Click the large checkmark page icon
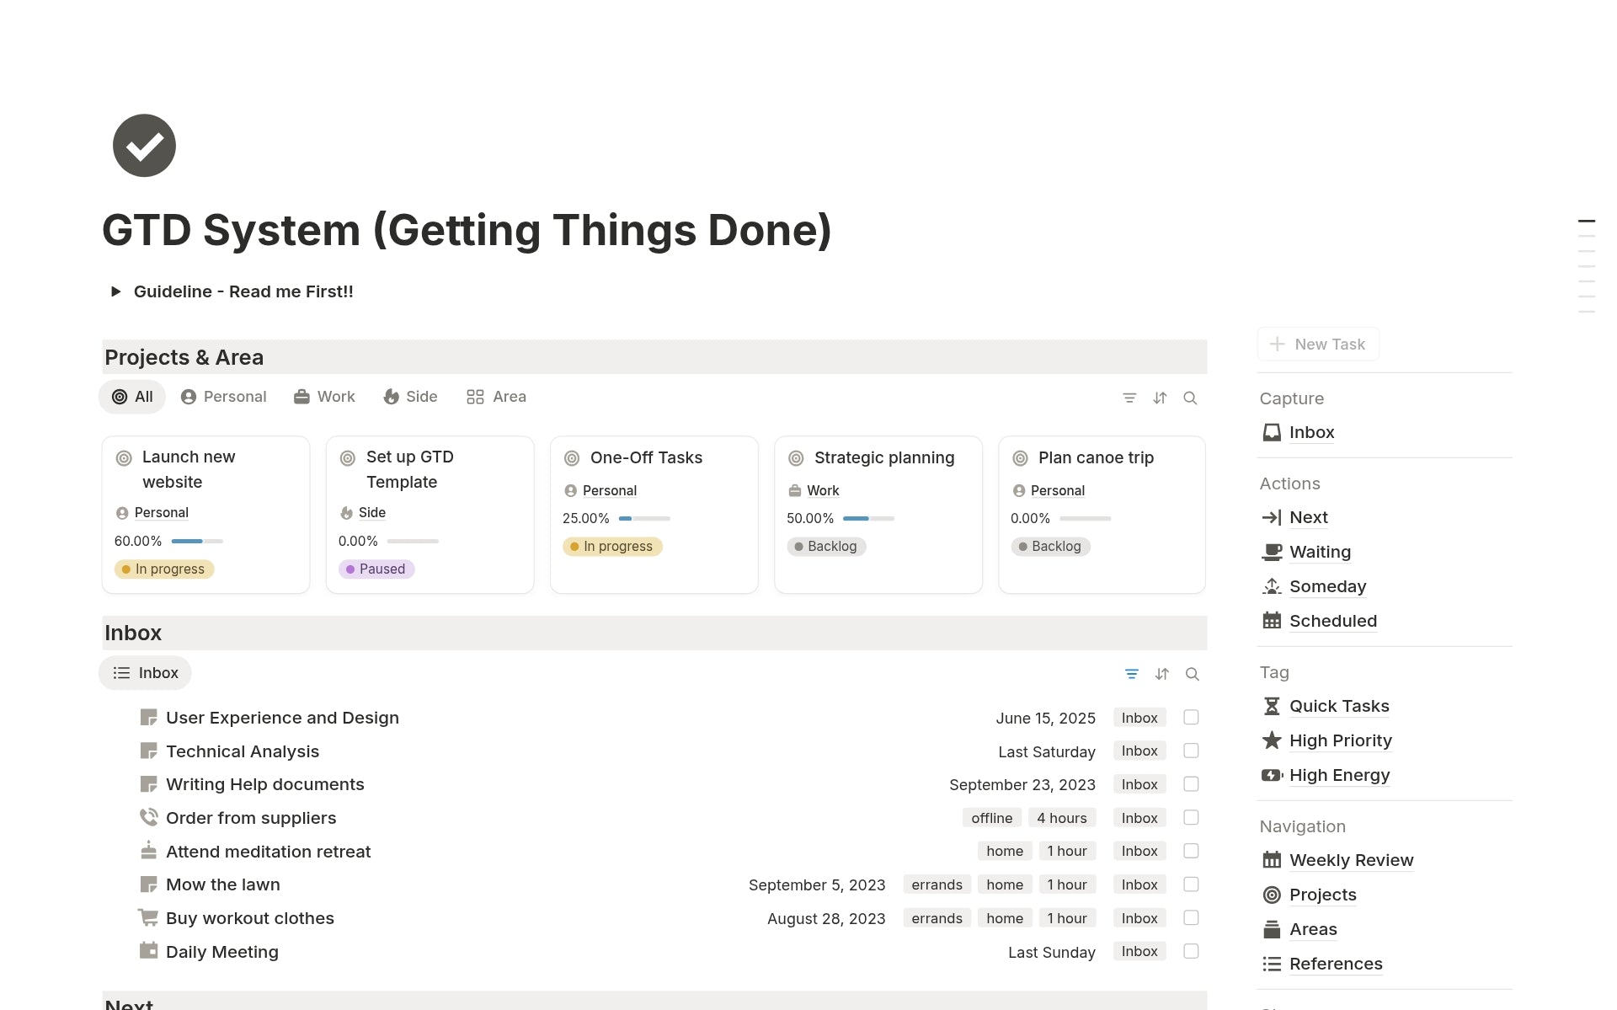Screen dimensions: 1617x1010 [144, 146]
